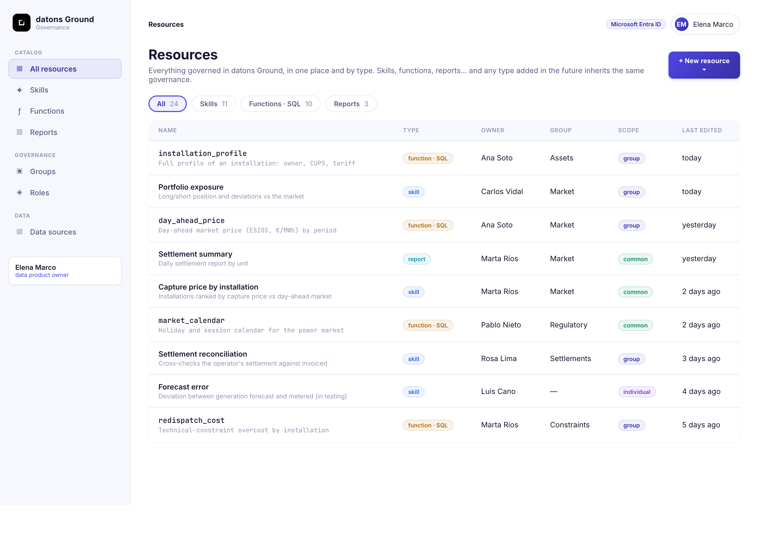The width and height of the screenshot is (758, 547).
Task: Select the Roles diamond icon
Action: tap(20, 193)
